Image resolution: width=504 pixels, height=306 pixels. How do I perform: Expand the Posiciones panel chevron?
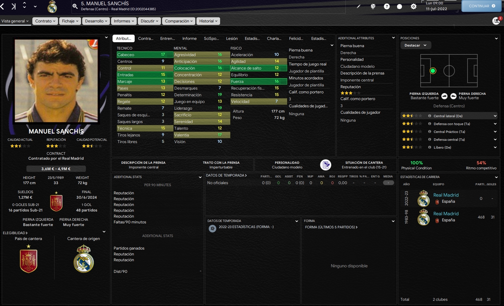click(496, 38)
